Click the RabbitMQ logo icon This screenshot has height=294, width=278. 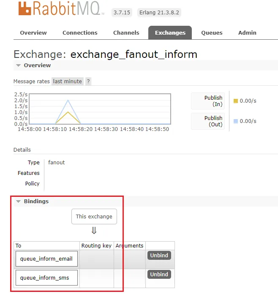tap(26, 8)
